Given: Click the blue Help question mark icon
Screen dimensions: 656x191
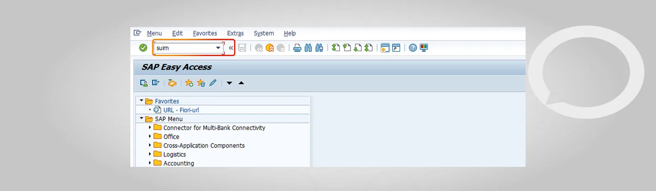Looking at the screenshot, I should [x=413, y=48].
